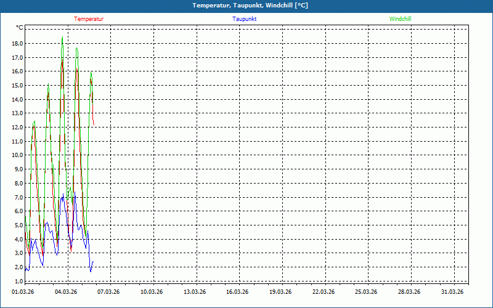Image resolution: width=493 pixels, height=308 pixels.
Task: Click the 2,0 y-axis value
Action: pos(19,267)
